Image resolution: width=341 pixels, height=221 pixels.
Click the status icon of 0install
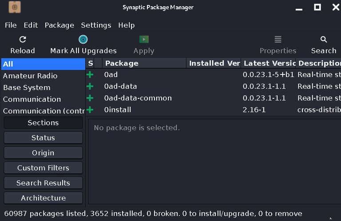click(90, 109)
